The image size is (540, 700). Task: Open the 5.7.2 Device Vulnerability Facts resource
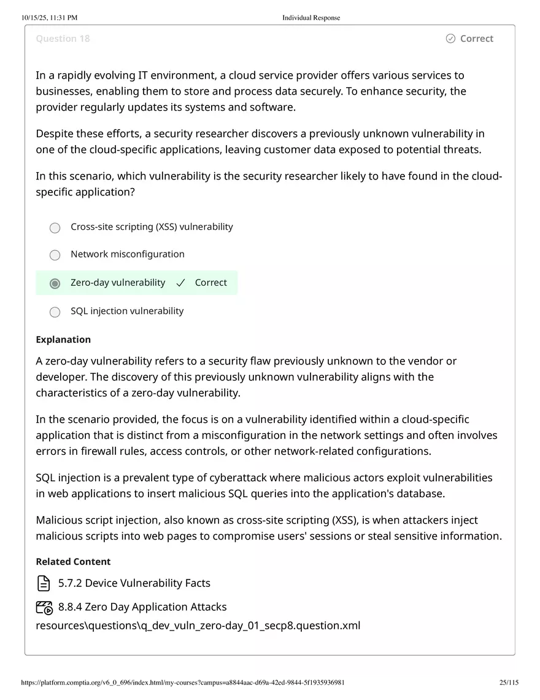click(x=134, y=583)
